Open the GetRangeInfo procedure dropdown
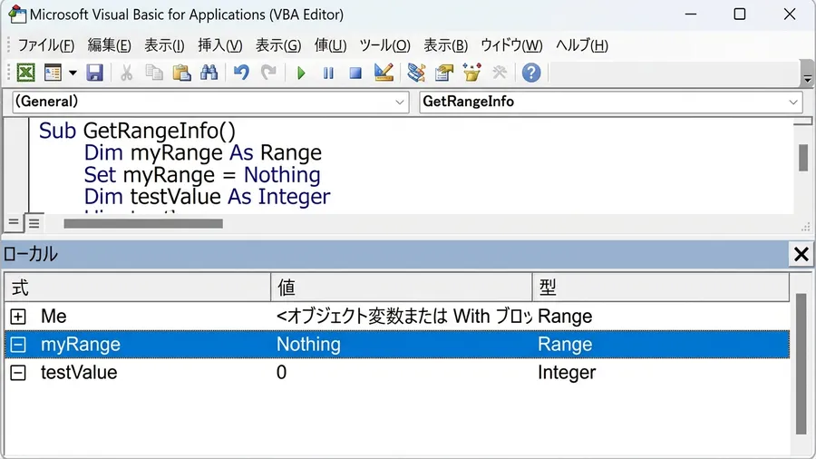 coord(611,102)
